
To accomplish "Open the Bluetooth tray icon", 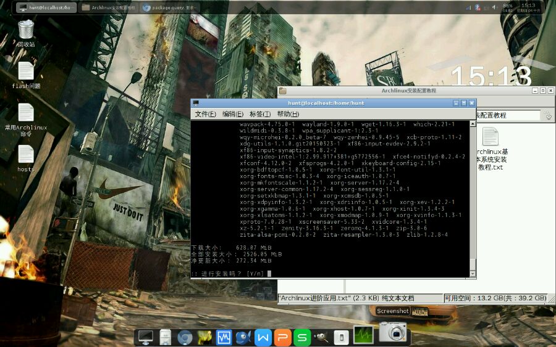I will coord(478,7).
